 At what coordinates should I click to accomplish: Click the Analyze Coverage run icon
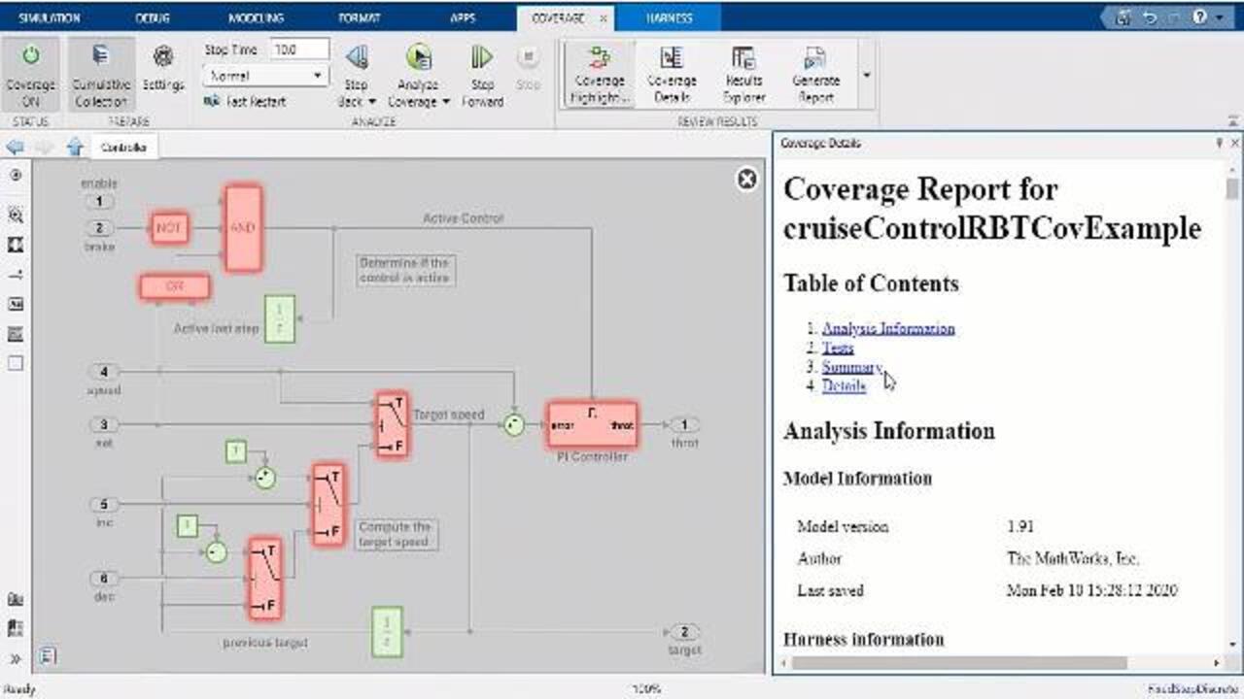click(x=419, y=58)
